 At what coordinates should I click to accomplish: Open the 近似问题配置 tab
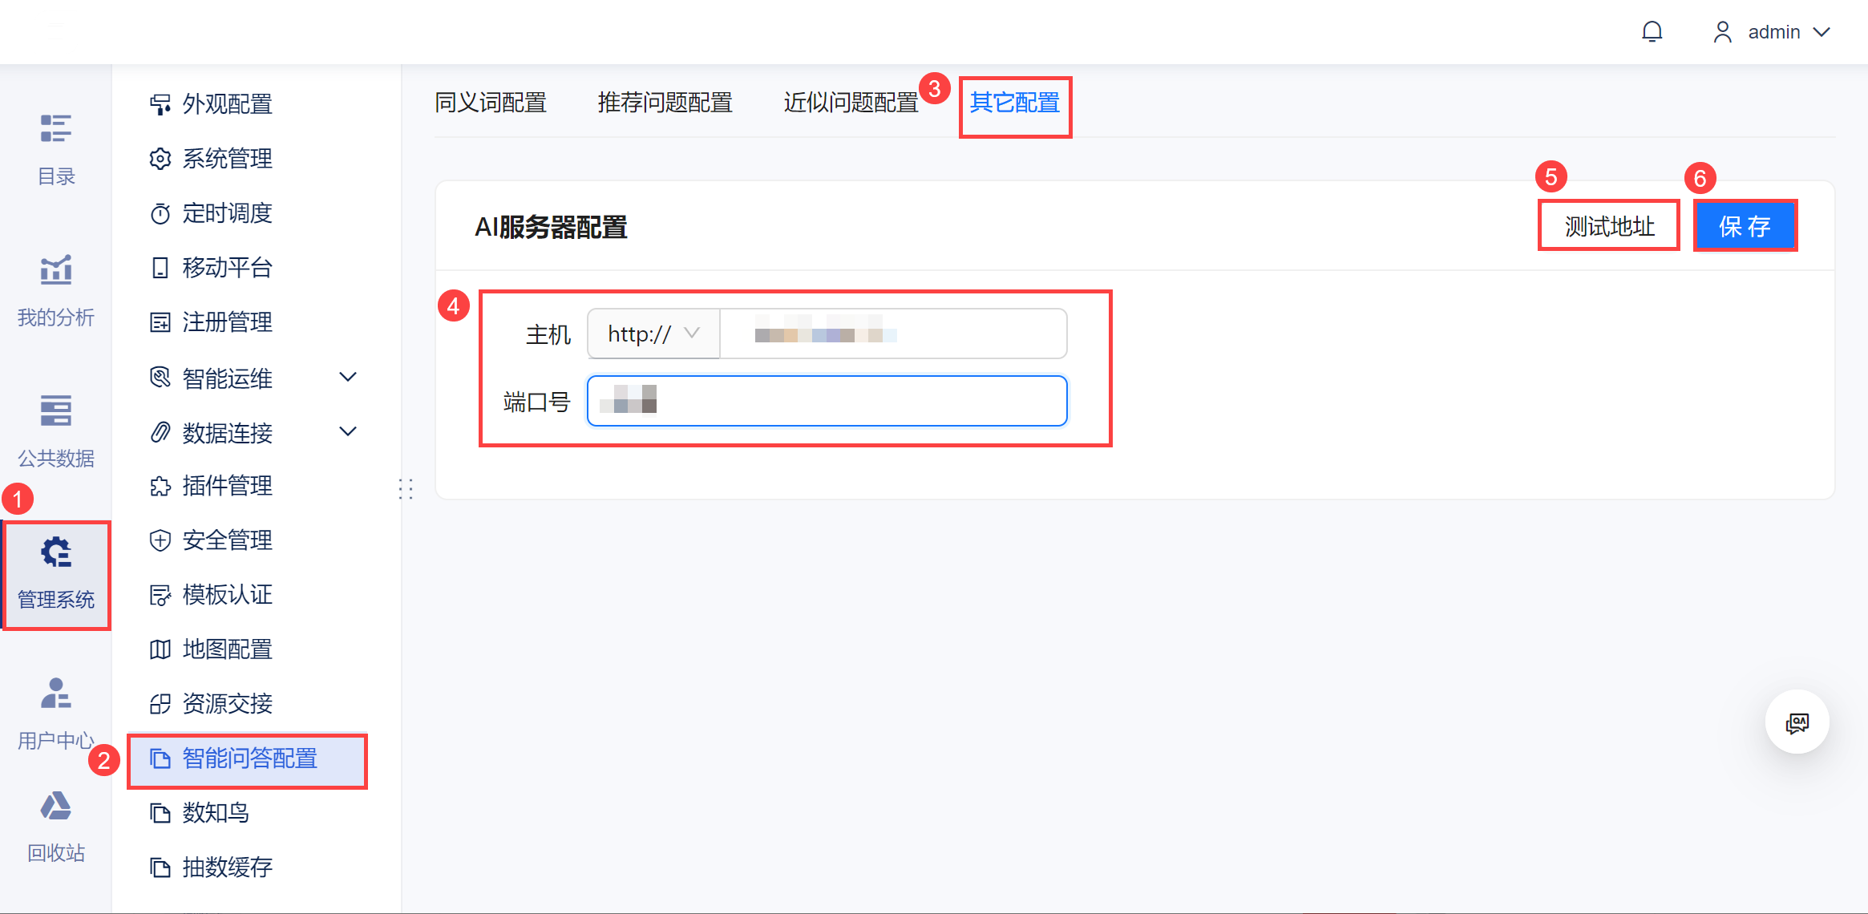coord(851,103)
